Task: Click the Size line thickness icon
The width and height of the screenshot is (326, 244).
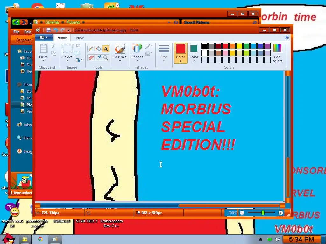Action: (x=164, y=49)
